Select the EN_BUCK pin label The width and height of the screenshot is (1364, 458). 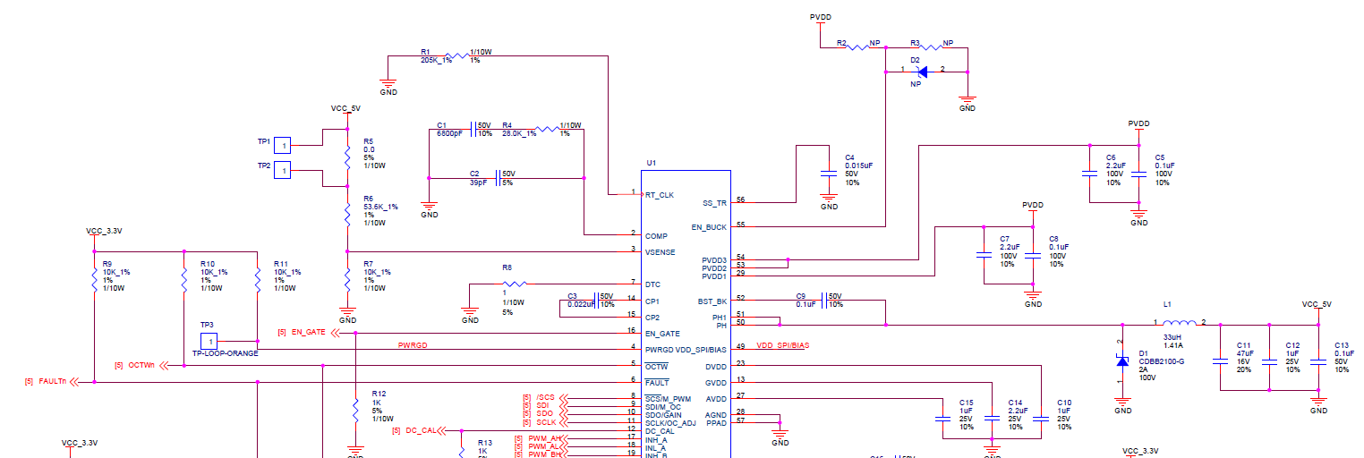710,227
